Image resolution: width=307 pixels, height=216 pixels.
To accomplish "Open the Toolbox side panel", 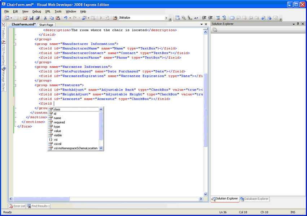I will click(4, 31).
